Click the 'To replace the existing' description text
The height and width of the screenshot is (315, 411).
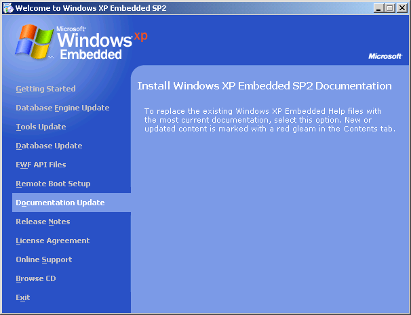[x=270, y=120]
